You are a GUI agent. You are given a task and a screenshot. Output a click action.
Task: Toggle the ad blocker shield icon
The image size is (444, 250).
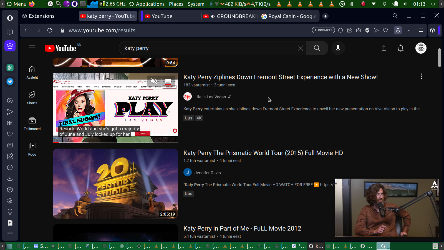(x=367, y=30)
